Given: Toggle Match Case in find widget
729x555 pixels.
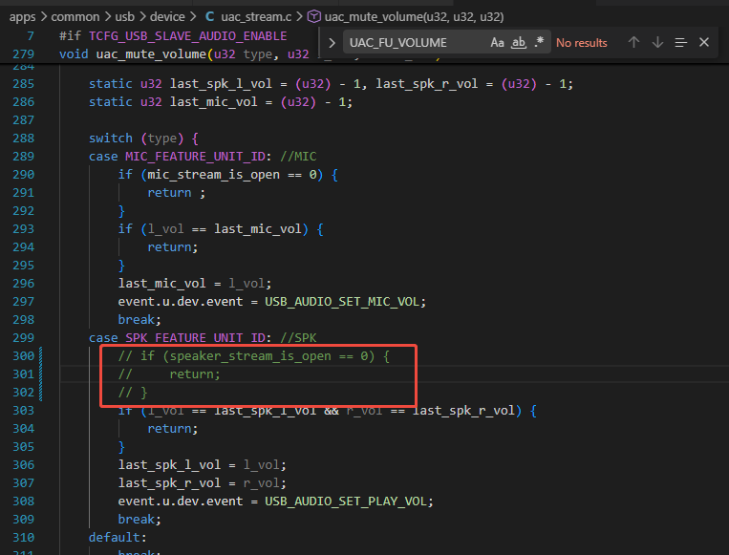Looking at the screenshot, I should 497,43.
